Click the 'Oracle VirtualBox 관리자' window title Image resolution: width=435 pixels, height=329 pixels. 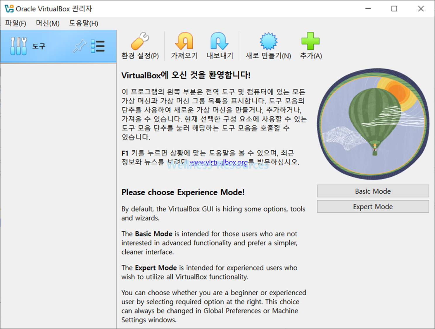(x=54, y=9)
